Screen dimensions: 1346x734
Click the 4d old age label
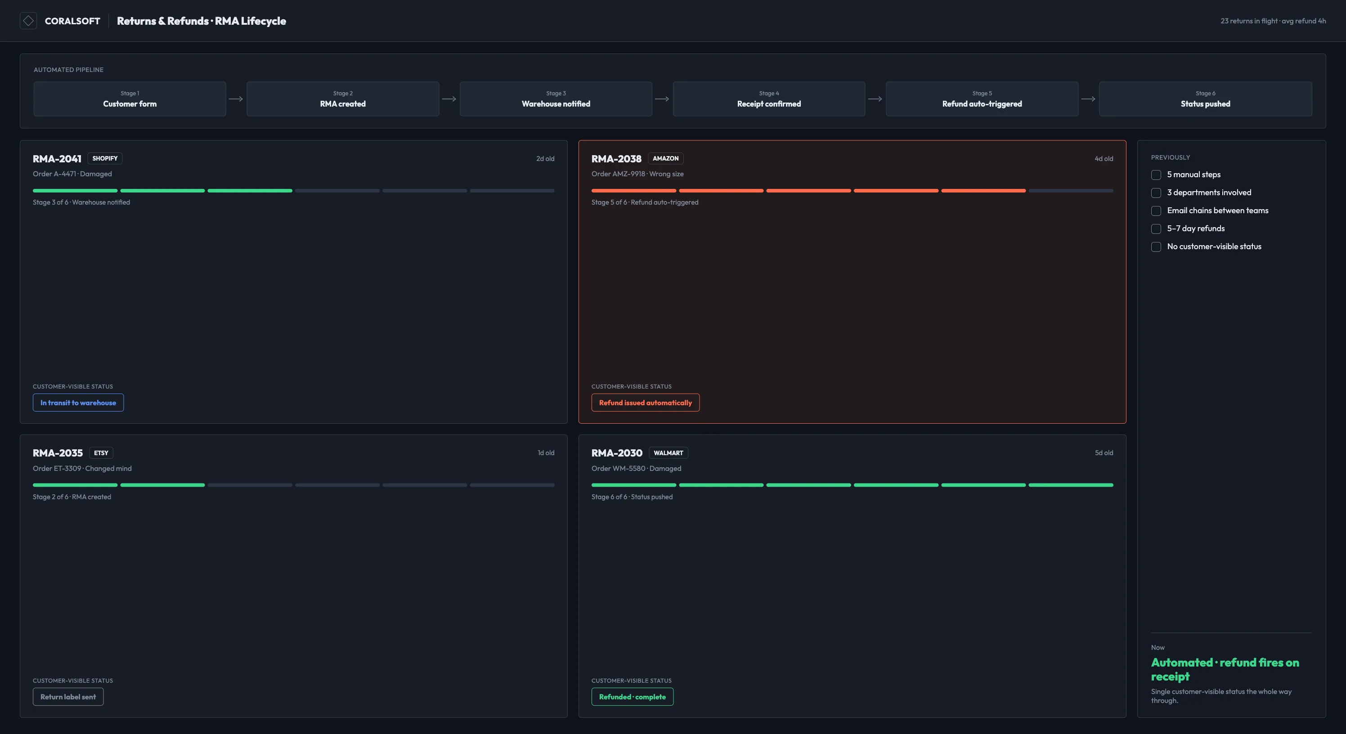tap(1104, 158)
